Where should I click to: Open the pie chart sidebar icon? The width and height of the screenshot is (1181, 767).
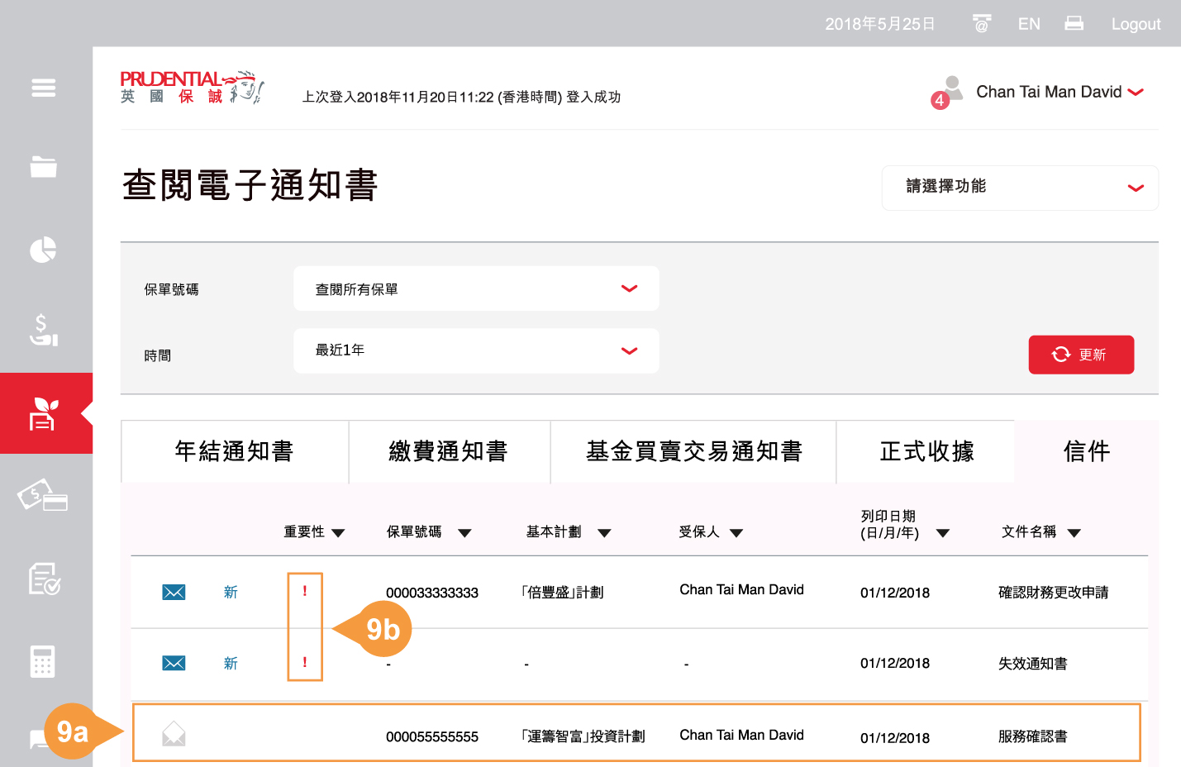click(44, 250)
